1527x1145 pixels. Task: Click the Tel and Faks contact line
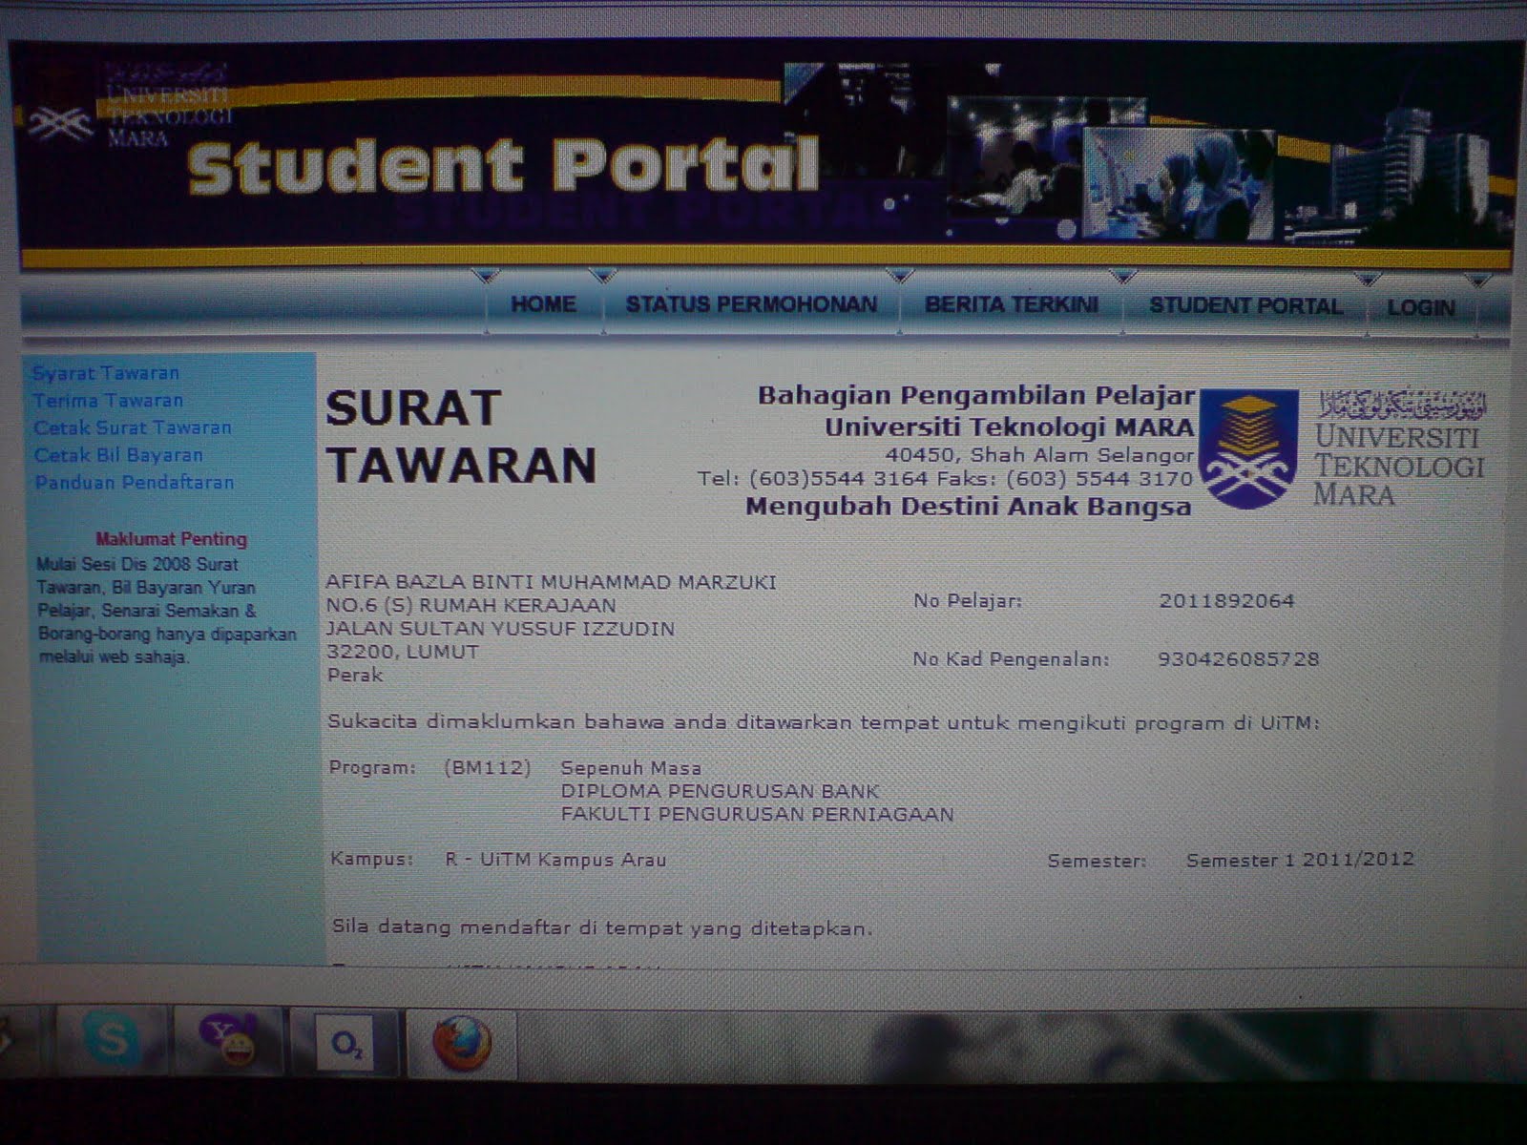946,478
